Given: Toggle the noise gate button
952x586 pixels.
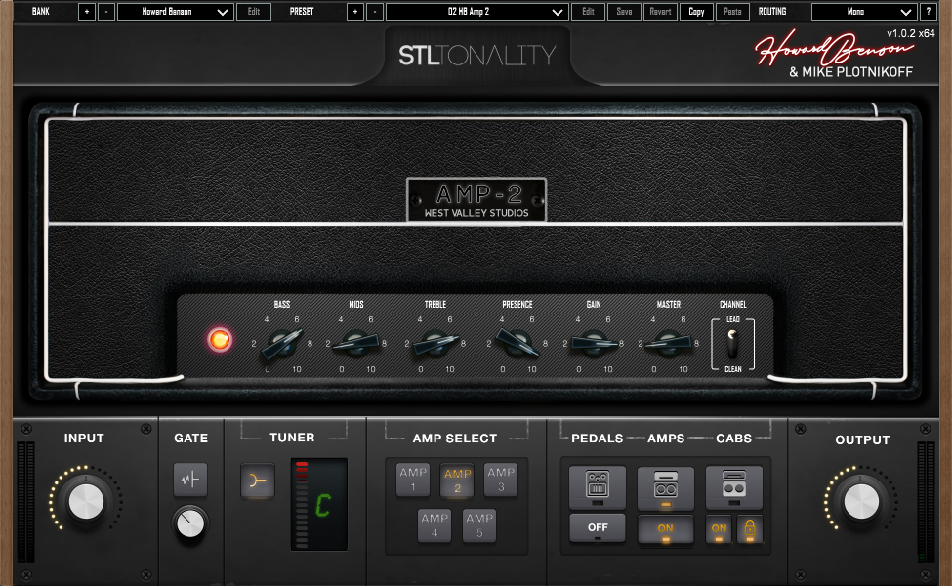Looking at the screenshot, I should coord(190,480).
